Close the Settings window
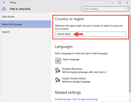Image resolution: width=131 pixels, height=102 pixels. [127, 3]
